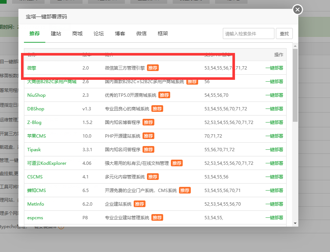Click the 微信第三方管理引擎 description

(125, 68)
